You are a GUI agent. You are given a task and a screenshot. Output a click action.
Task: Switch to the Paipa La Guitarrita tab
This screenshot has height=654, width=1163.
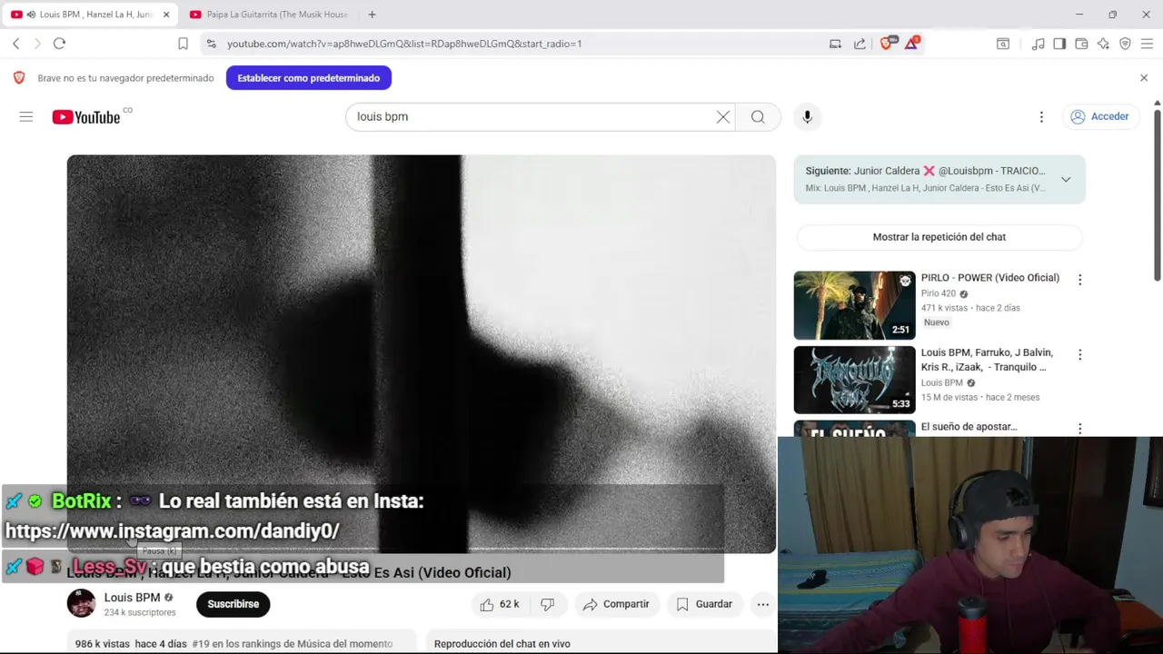[270, 15]
